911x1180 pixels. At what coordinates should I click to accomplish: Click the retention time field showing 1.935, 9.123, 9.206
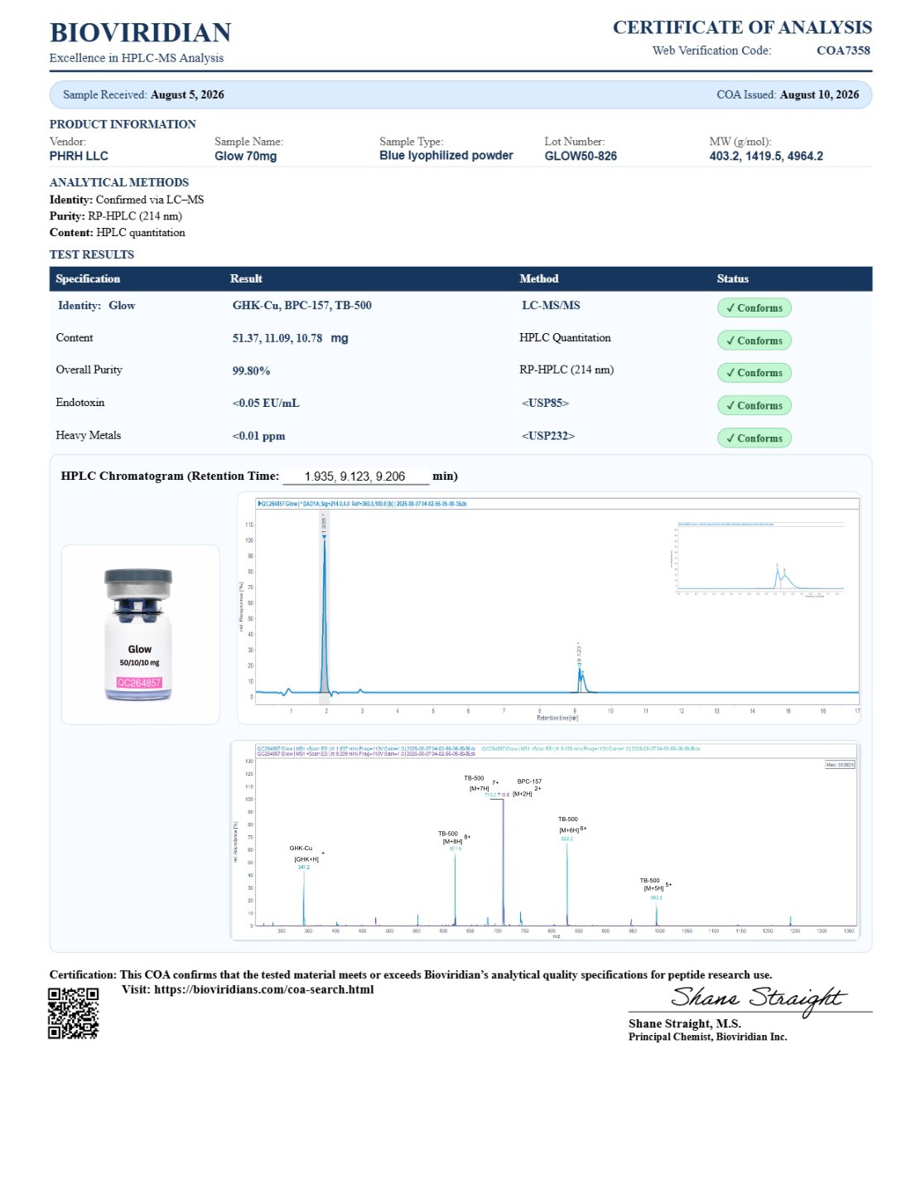[355, 476]
